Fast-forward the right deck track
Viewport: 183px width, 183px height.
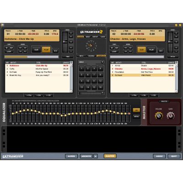130,48
